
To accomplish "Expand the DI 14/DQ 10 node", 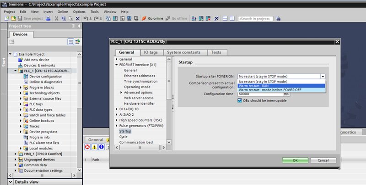I will tap(117, 109).
